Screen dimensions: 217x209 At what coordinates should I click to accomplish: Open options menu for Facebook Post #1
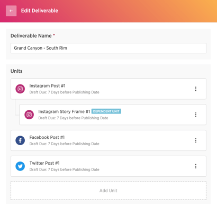(x=196, y=140)
